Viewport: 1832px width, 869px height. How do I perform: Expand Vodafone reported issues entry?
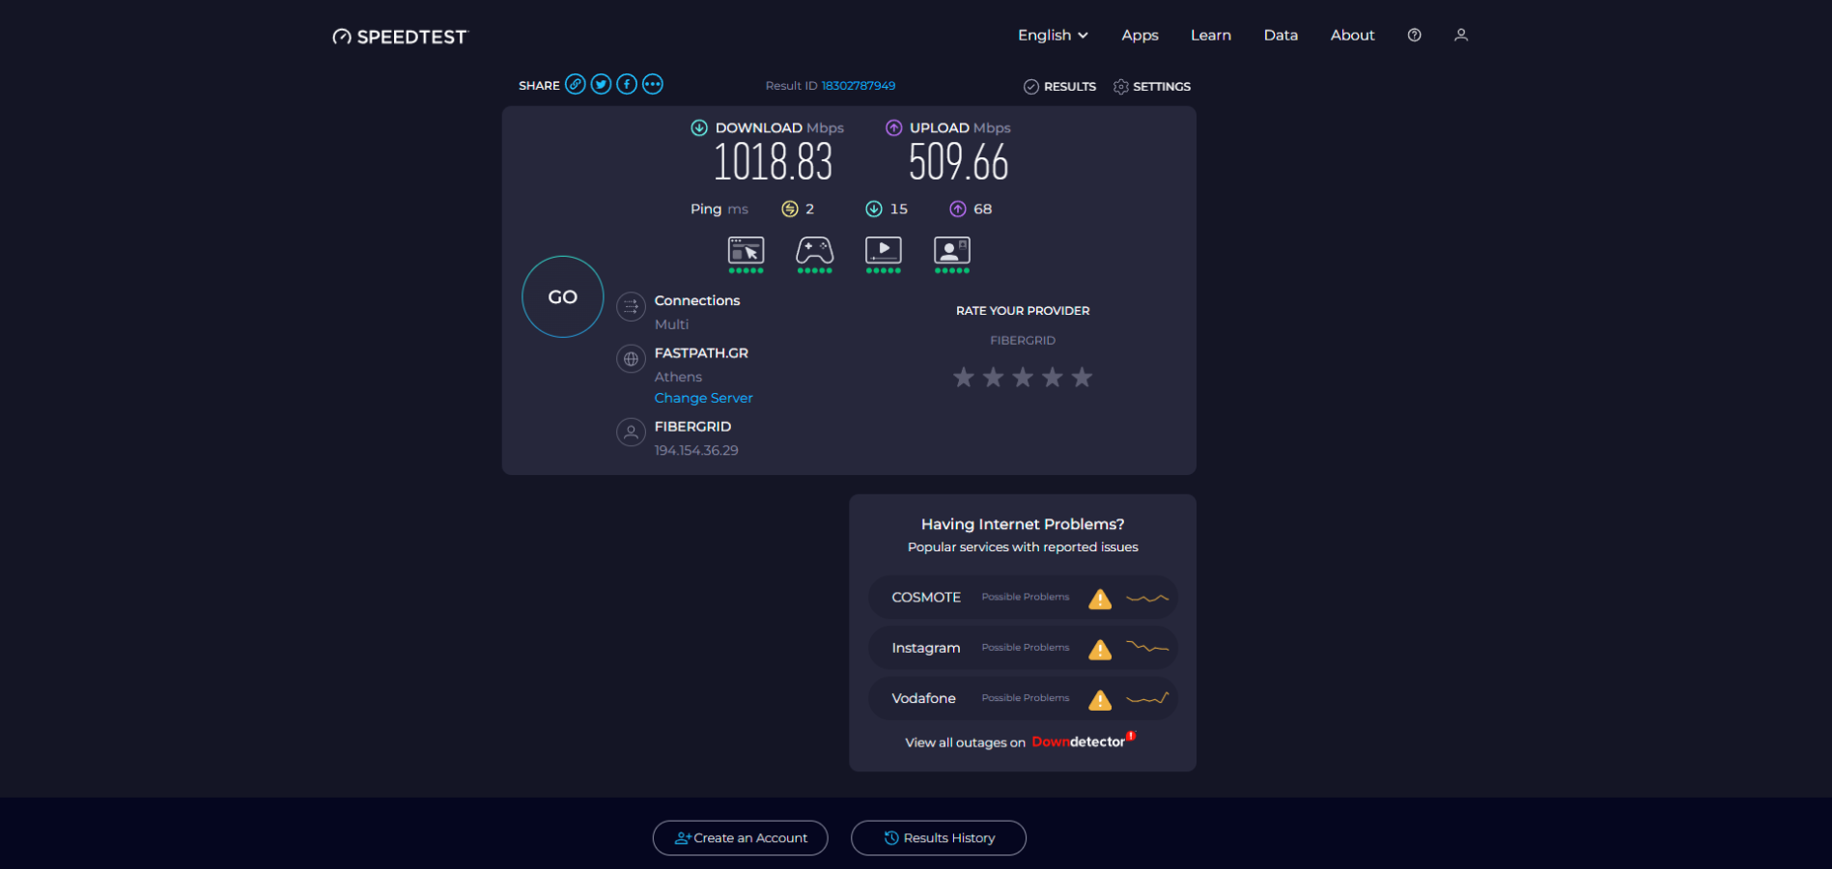click(1022, 698)
